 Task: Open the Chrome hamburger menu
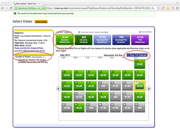pyautogui.click(x=177, y=8)
